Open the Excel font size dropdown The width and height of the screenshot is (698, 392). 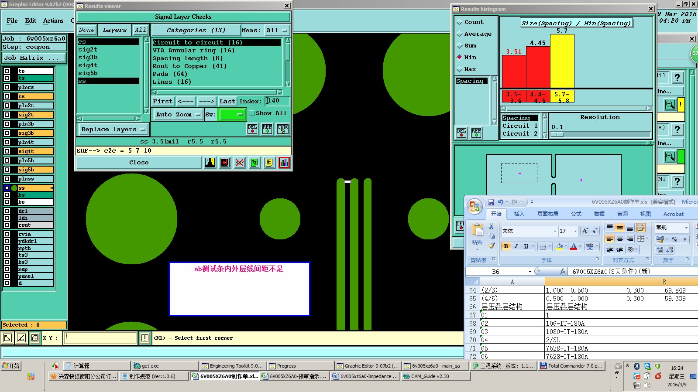(x=575, y=231)
